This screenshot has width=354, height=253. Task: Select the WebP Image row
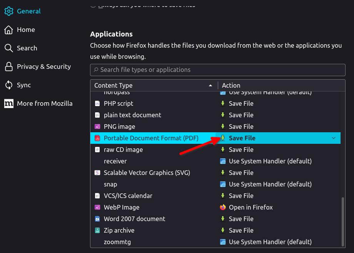215,207
